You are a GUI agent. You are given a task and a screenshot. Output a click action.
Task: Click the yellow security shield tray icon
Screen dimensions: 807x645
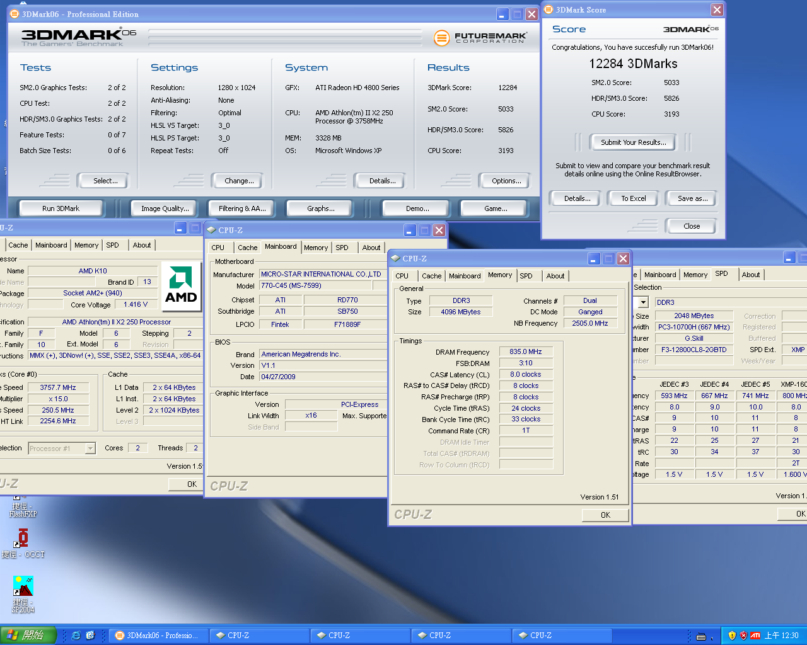pyautogui.click(x=731, y=636)
